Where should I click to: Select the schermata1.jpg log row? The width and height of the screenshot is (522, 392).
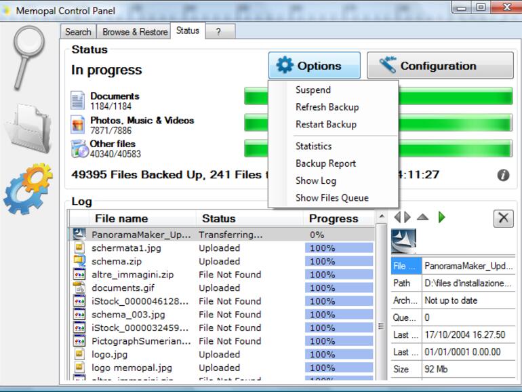(x=222, y=248)
